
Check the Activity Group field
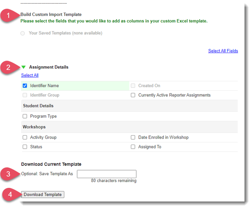click(25, 137)
